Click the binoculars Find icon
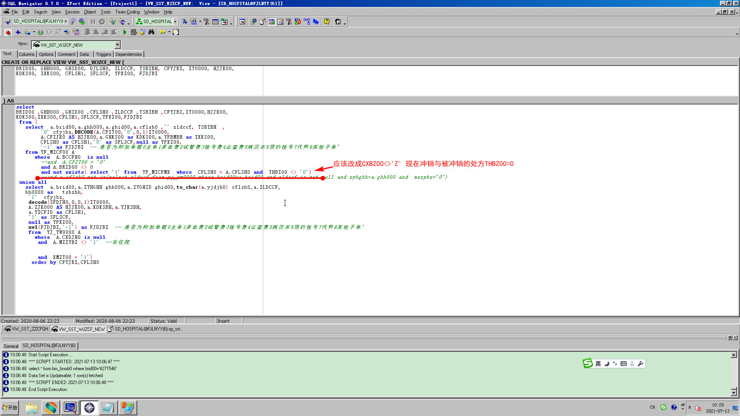Image resolution: width=740 pixels, height=416 pixels. point(151,32)
